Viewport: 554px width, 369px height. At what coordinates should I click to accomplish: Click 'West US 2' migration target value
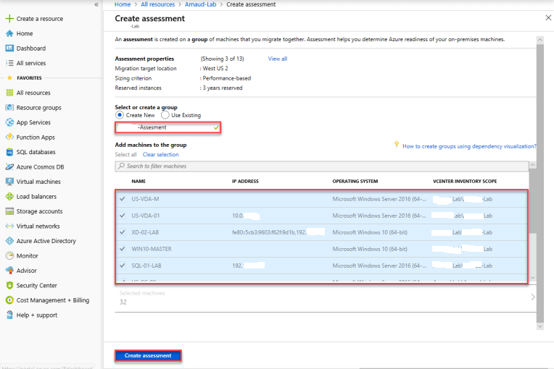point(215,68)
